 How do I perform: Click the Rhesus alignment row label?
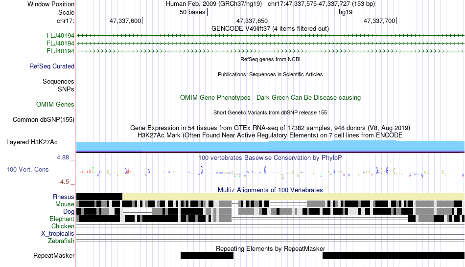point(64,197)
